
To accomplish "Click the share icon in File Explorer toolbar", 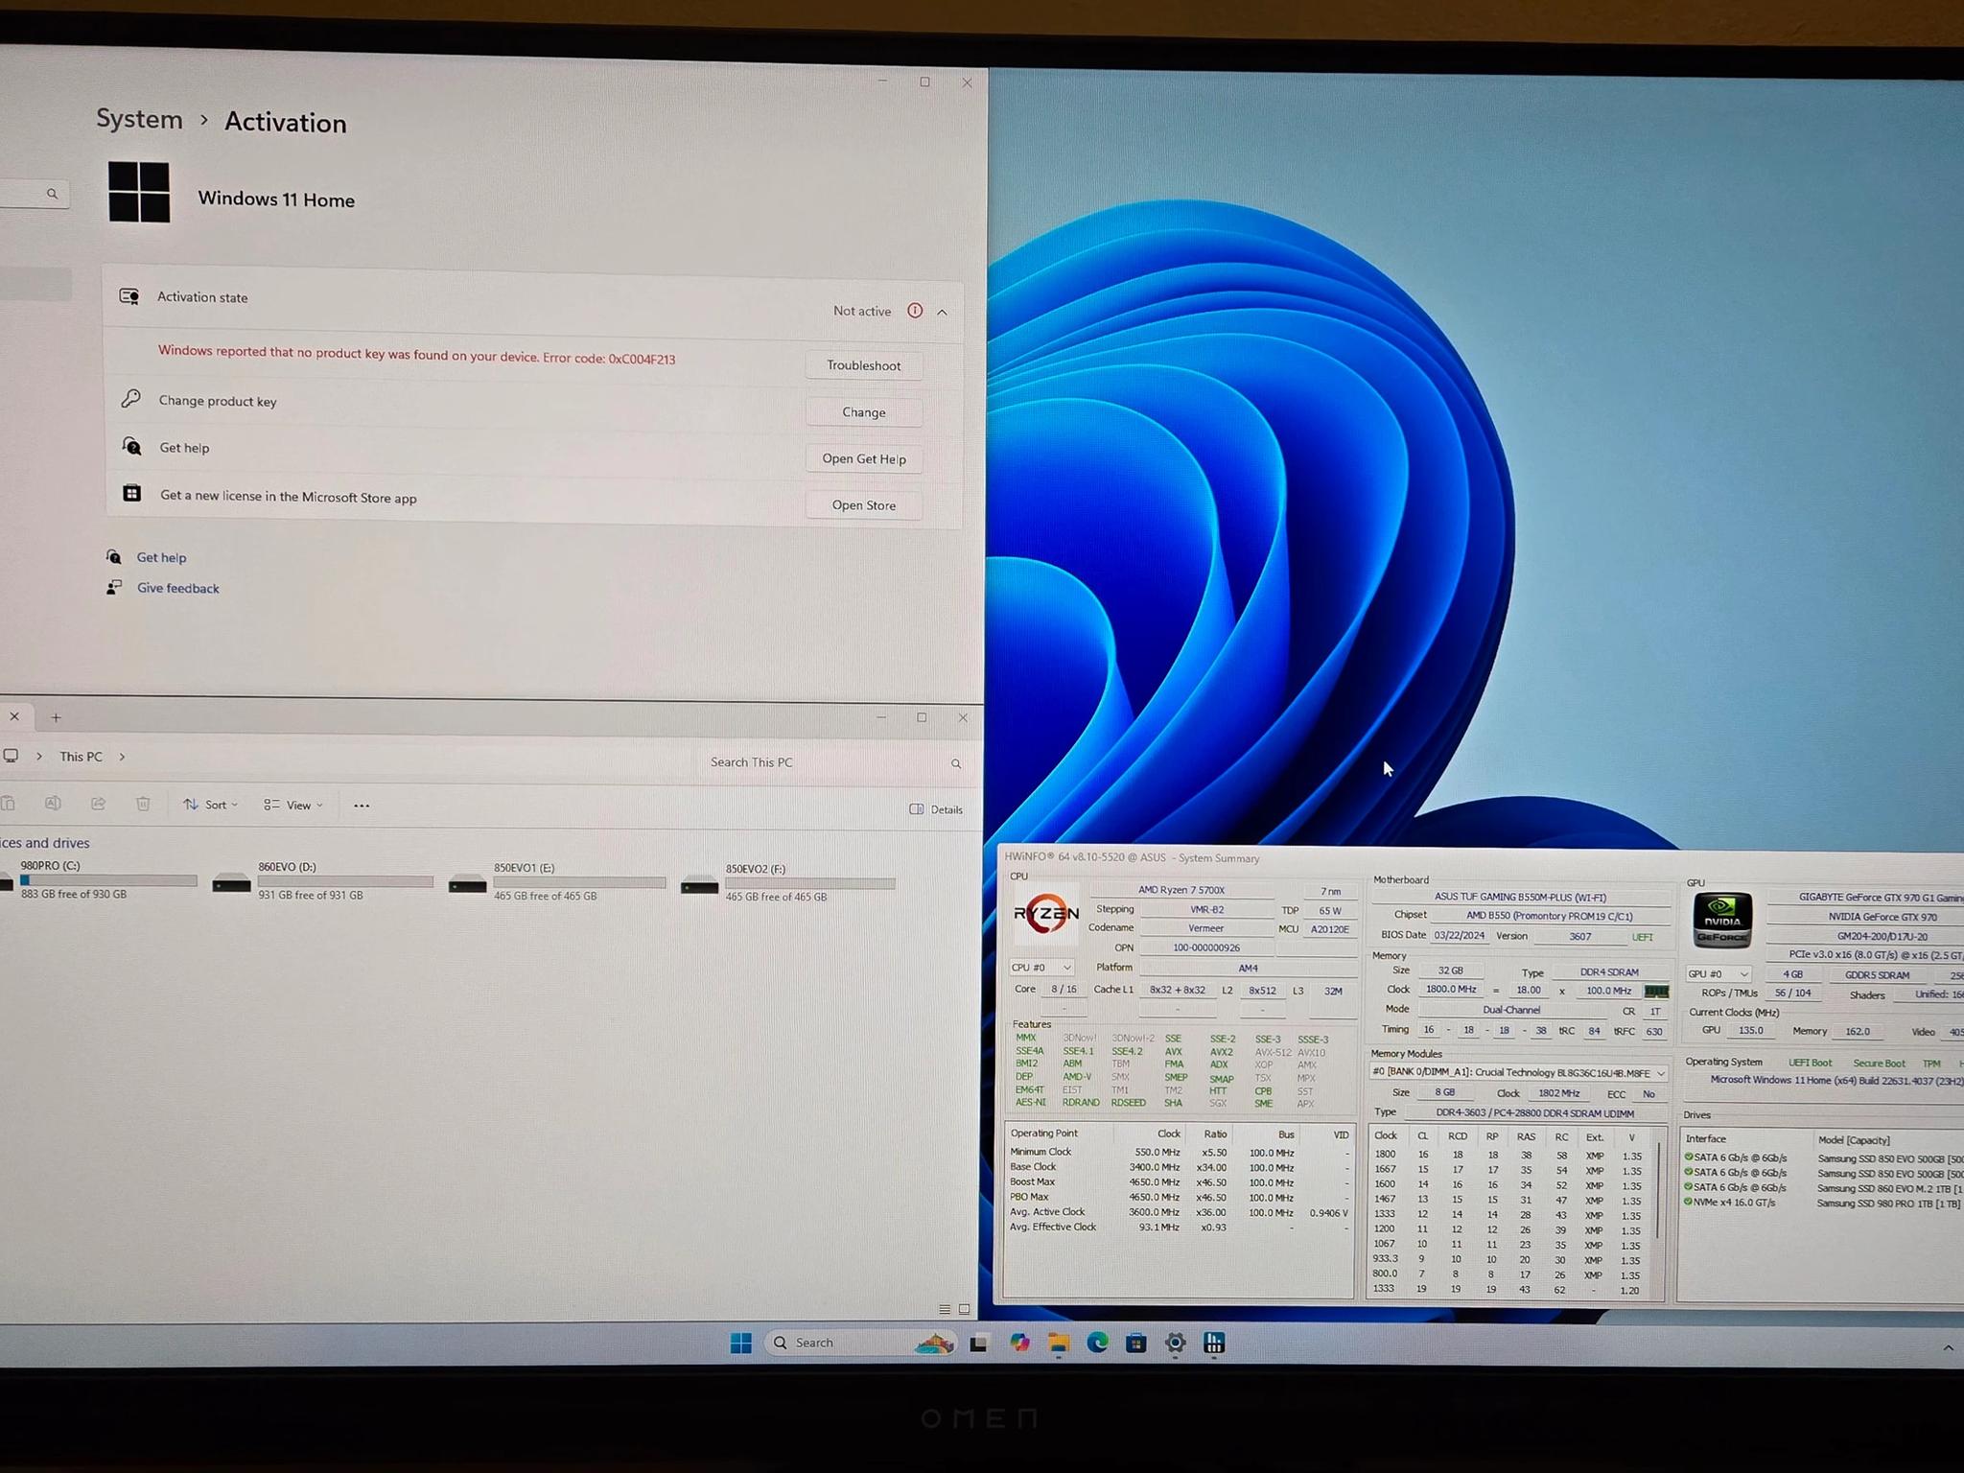I will pos(98,804).
